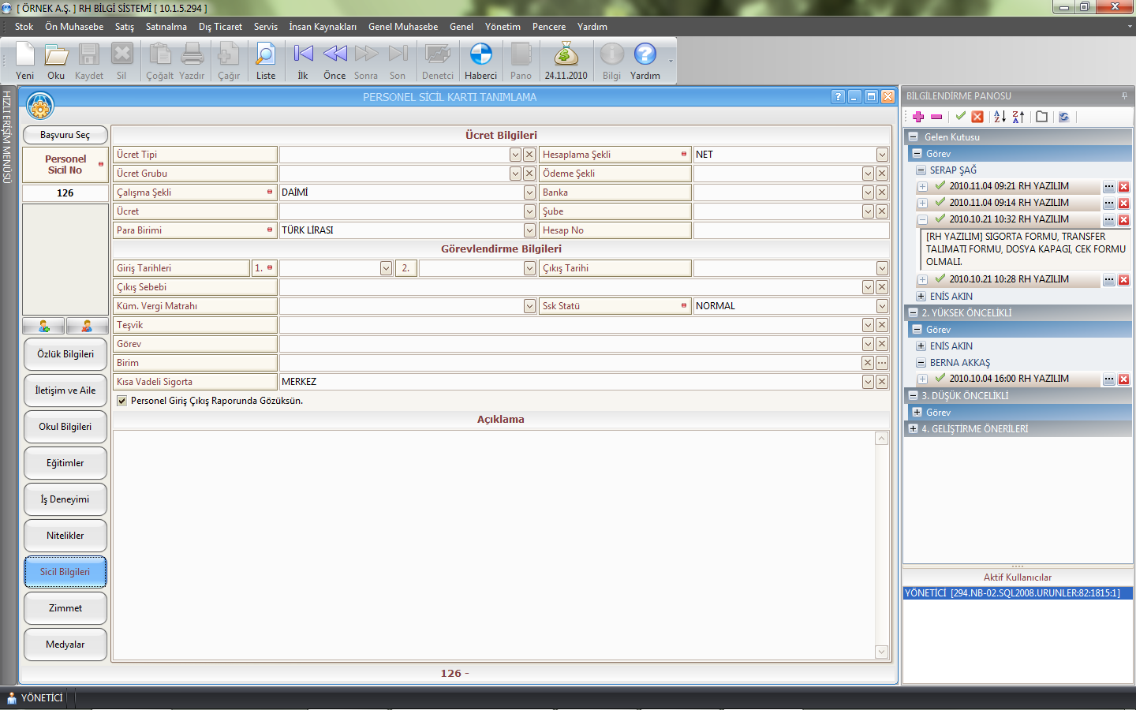This screenshot has width=1136, height=710.
Task: Open the Para Birimi dropdown showing TÜRK LİRASI
Action: (529, 230)
